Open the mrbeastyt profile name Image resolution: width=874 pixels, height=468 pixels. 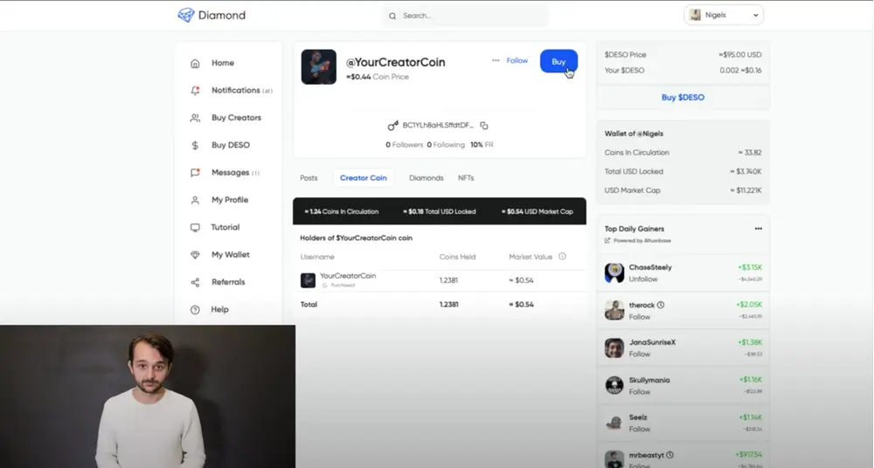[647, 455]
